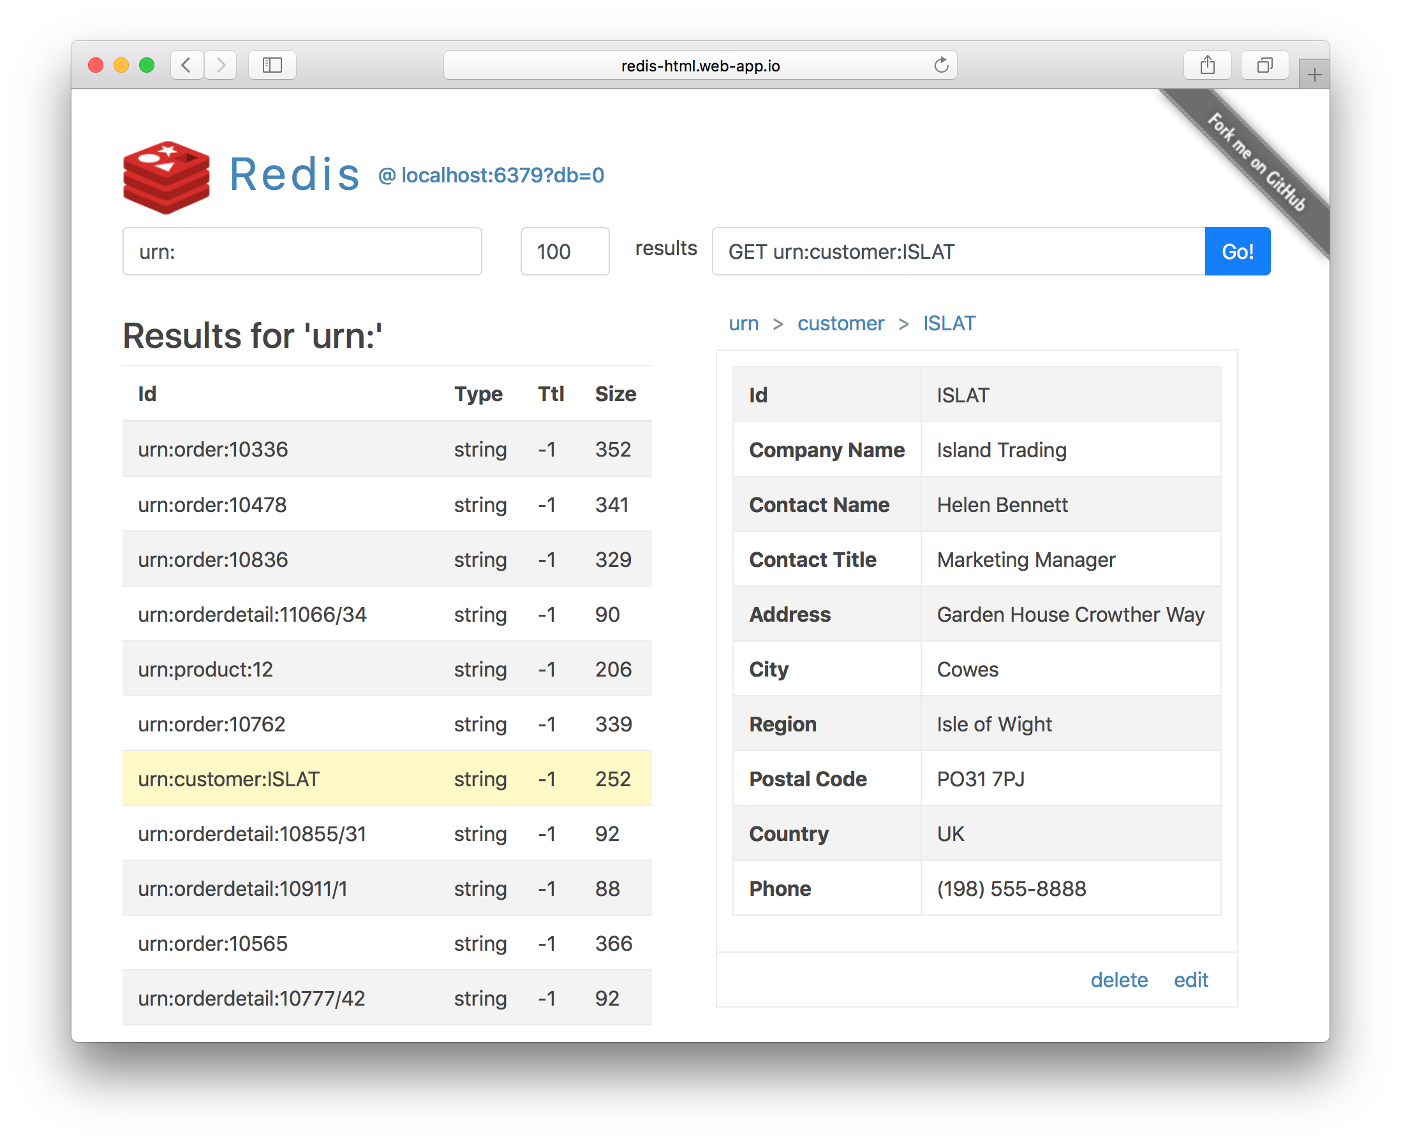Click the edit link for ISLAT
Viewport: 1401px width, 1144px height.
(1190, 980)
